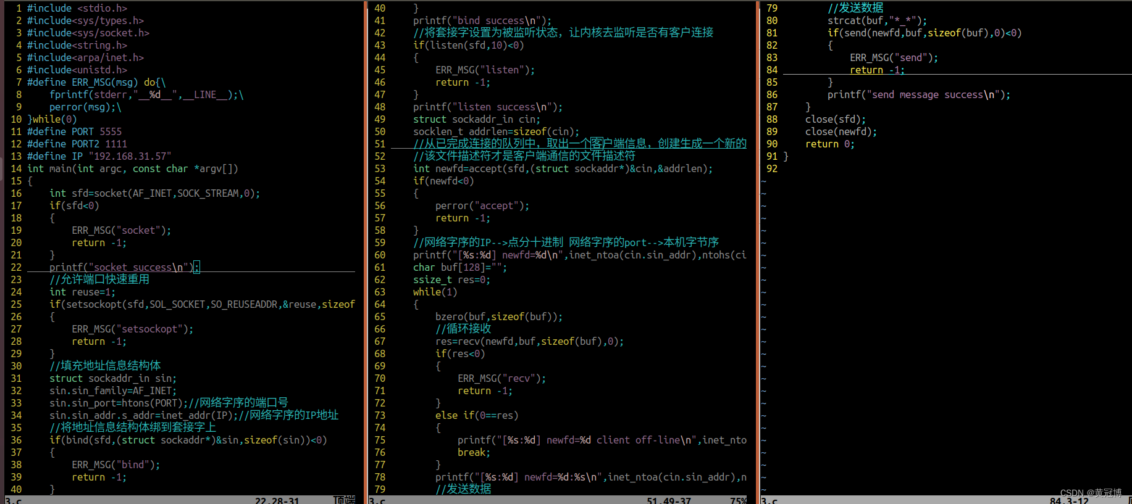Click 'printf("bind success\n");' on line 41
Screen dimensions: 1132x504
pyautogui.click(x=482, y=20)
